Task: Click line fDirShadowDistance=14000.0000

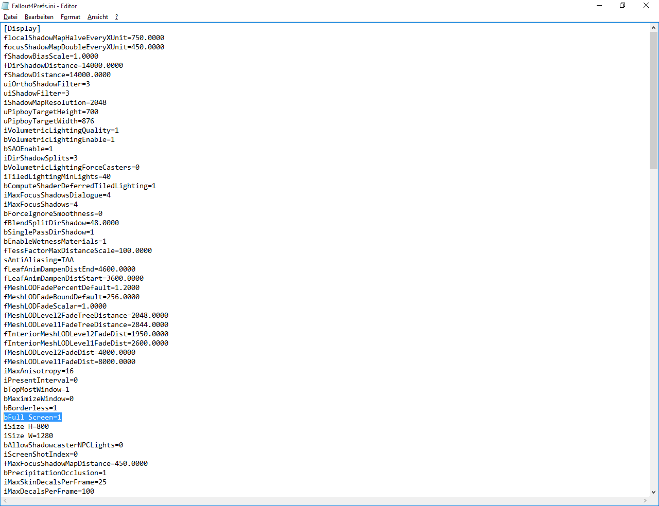Action: (x=63, y=65)
